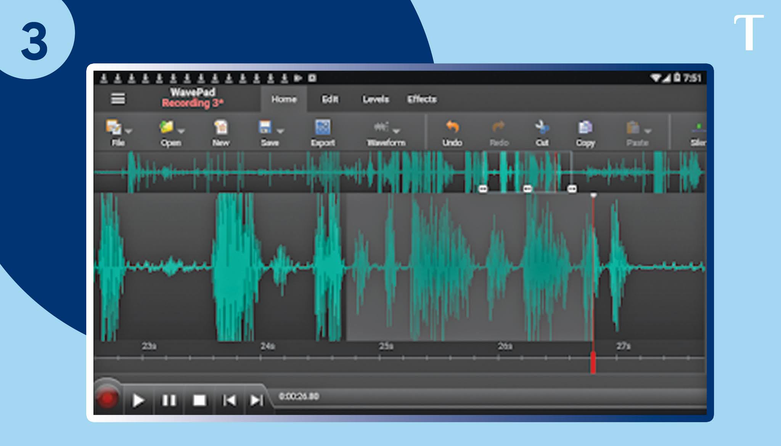Click the Open folder icon
This screenshot has height=446, width=781.
coord(166,127)
